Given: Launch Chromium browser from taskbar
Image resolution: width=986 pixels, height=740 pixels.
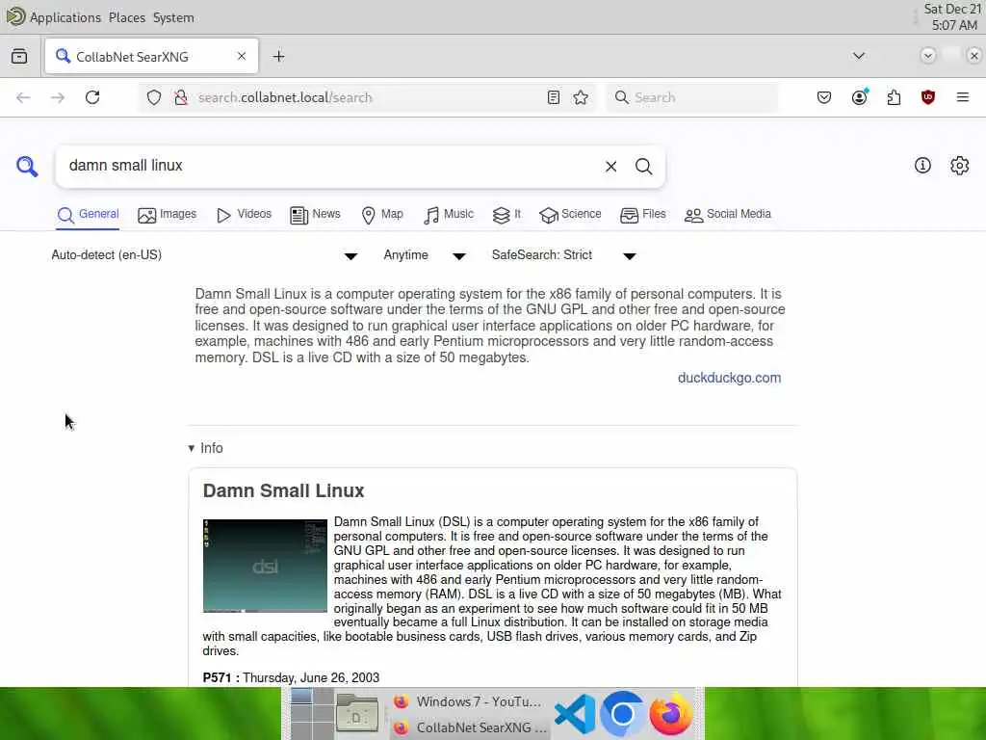Looking at the screenshot, I should (622, 714).
